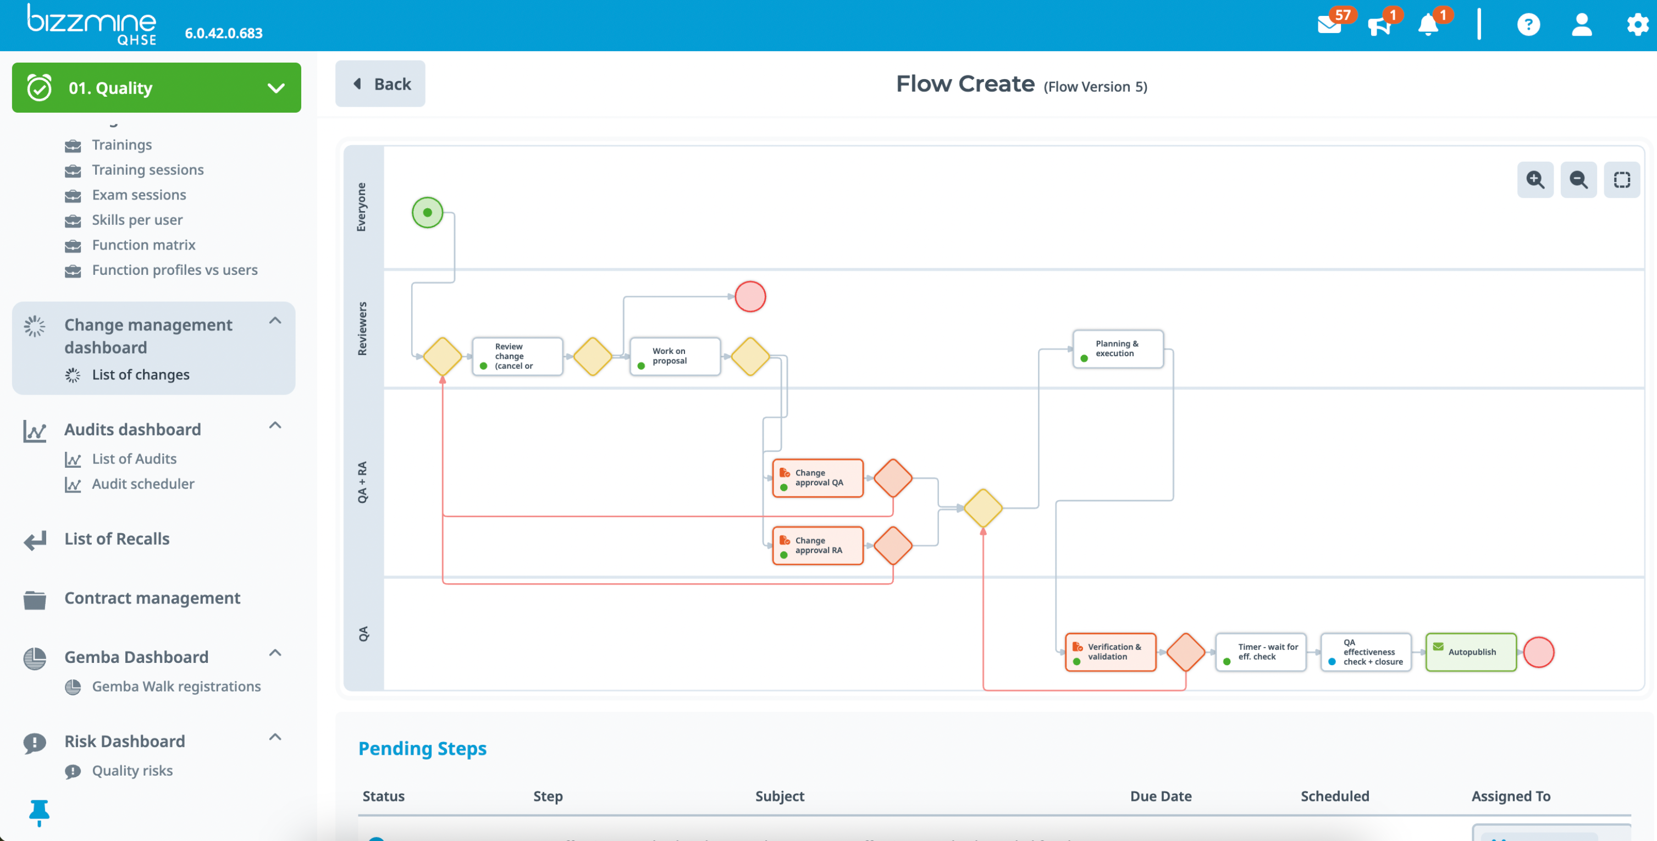Screen dimensions: 1657x841
Task: Select the Timer - wait for eff. check step
Action: tap(1261, 652)
